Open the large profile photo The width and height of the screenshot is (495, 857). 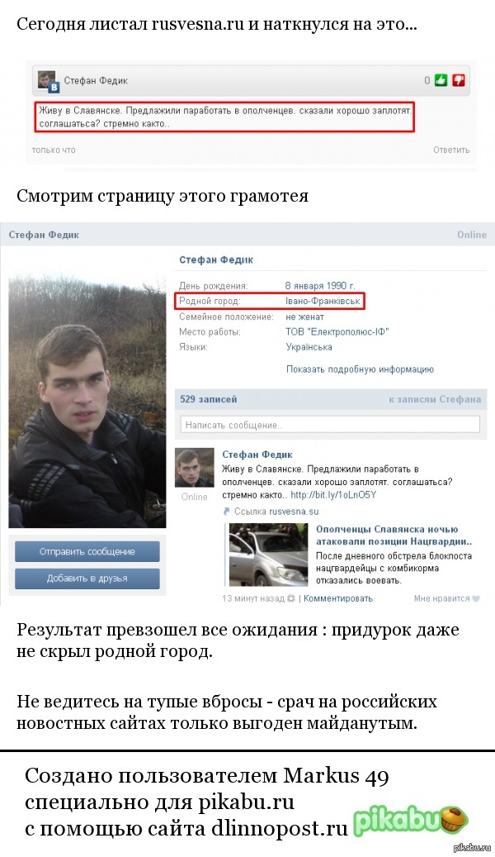point(87,401)
